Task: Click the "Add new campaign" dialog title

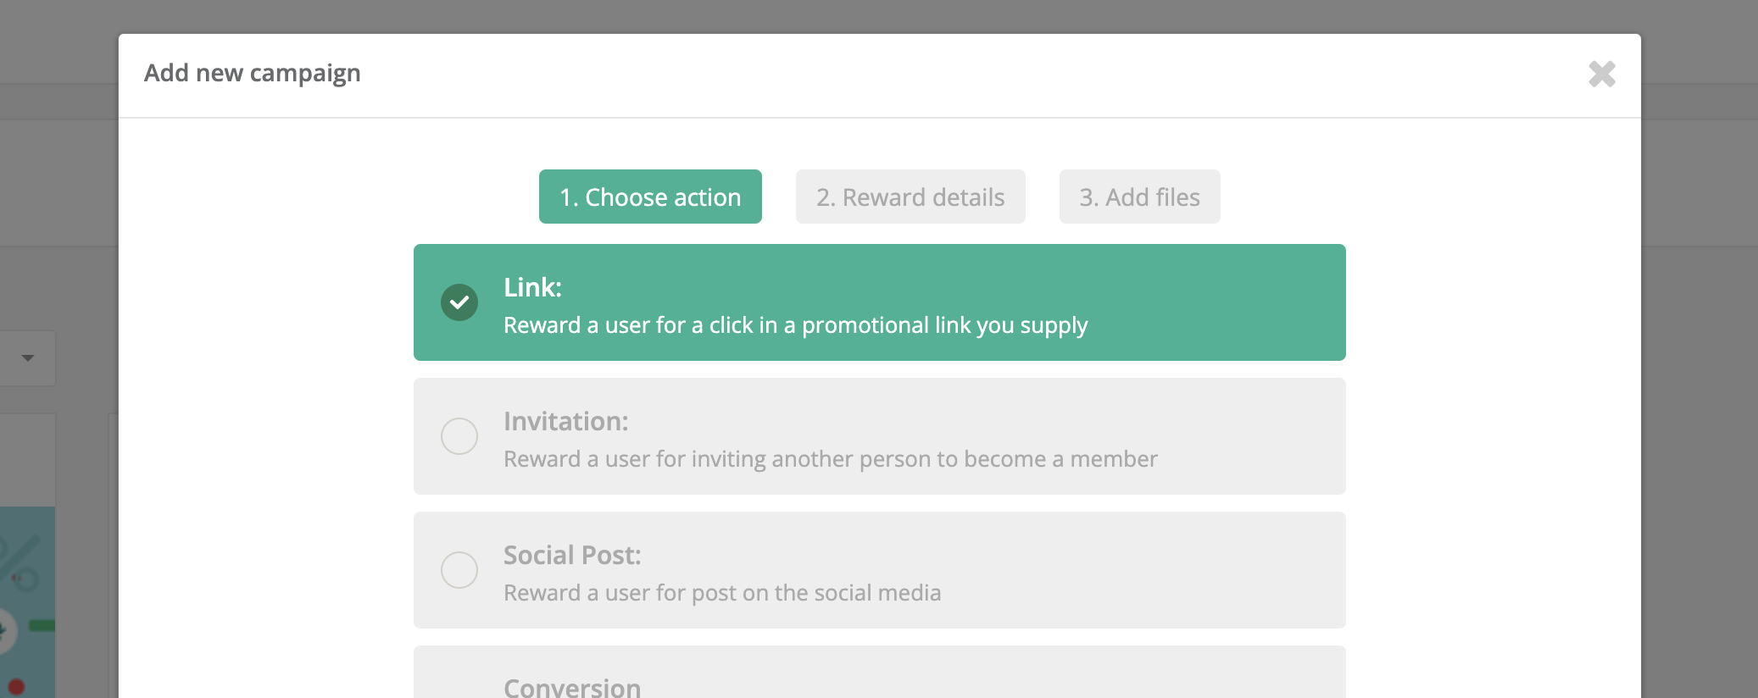Action: (x=252, y=73)
